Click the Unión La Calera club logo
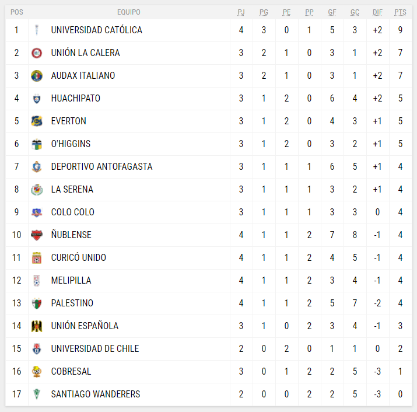The height and width of the screenshot is (412, 417). 37,53
